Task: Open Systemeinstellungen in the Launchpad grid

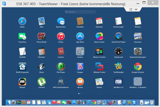Action: click(x=138, y=51)
